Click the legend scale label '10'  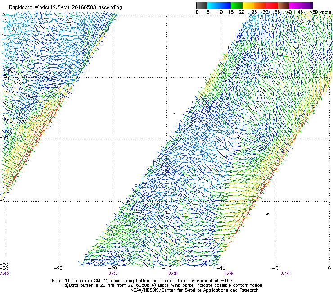coord(220,12)
